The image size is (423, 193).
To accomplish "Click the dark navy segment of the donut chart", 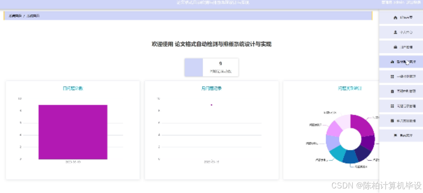I will tap(362, 154).
